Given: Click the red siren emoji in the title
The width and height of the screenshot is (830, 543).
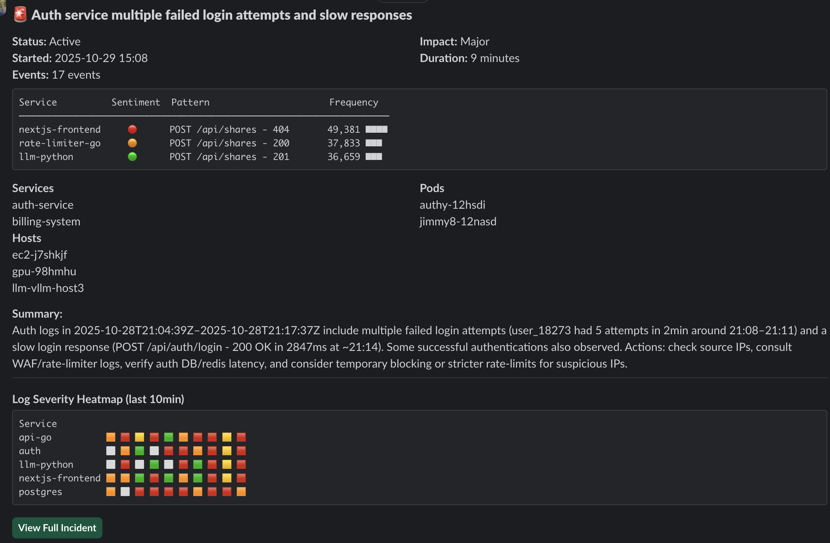Looking at the screenshot, I should 20,15.
